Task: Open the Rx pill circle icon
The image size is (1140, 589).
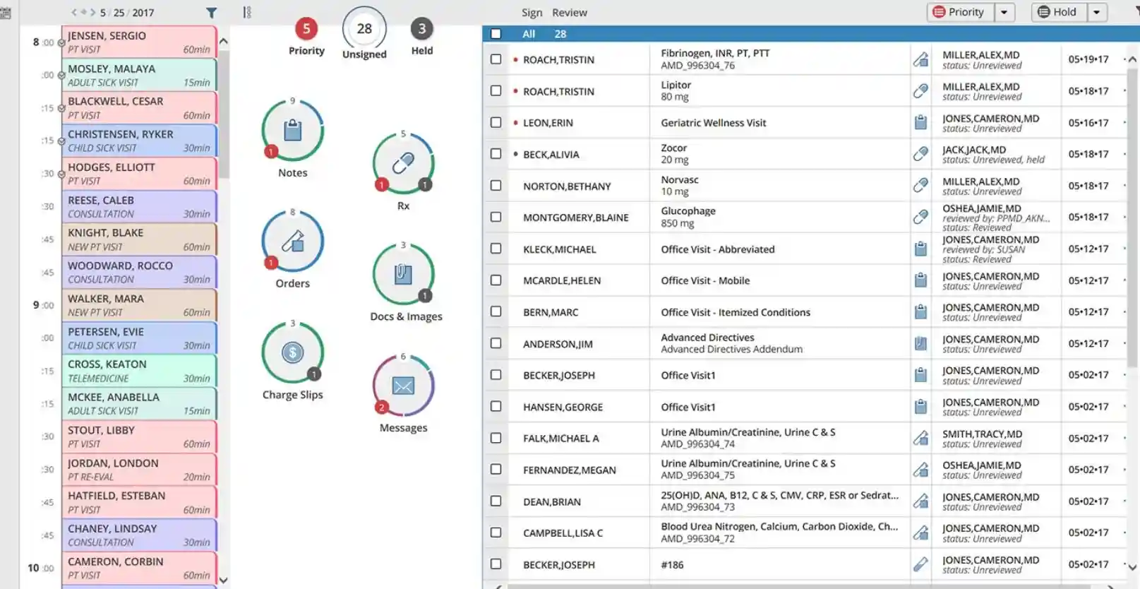Action: tap(403, 164)
